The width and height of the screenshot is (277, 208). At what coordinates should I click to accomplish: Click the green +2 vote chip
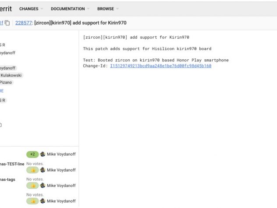32,154
